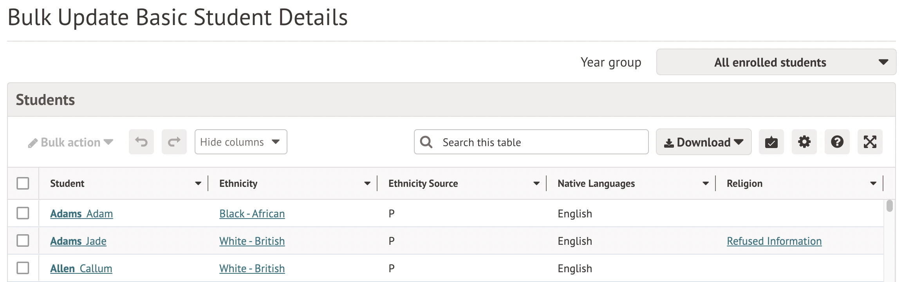Click the search magnifier icon

click(x=426, y=142)
